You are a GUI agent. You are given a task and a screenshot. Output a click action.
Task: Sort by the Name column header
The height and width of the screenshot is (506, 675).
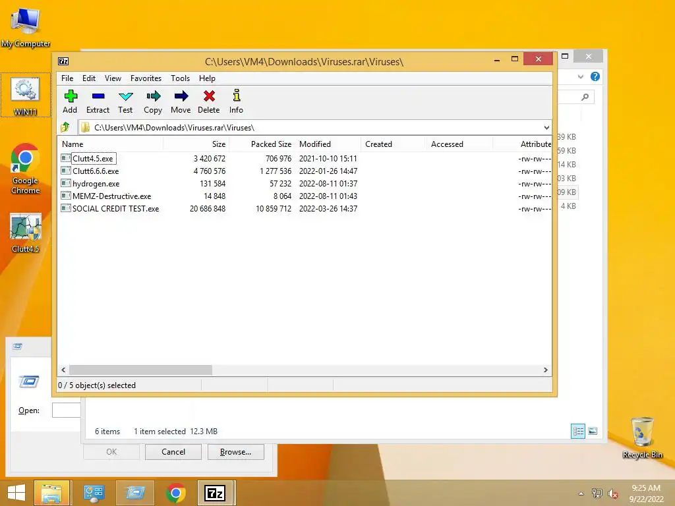pyautogui.click(x=110, y=144)
